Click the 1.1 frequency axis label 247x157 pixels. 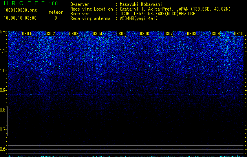click(x=3, y=51)
